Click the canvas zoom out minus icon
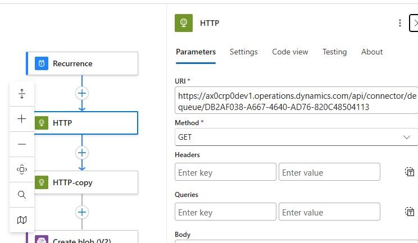 (x=22, y=144)
